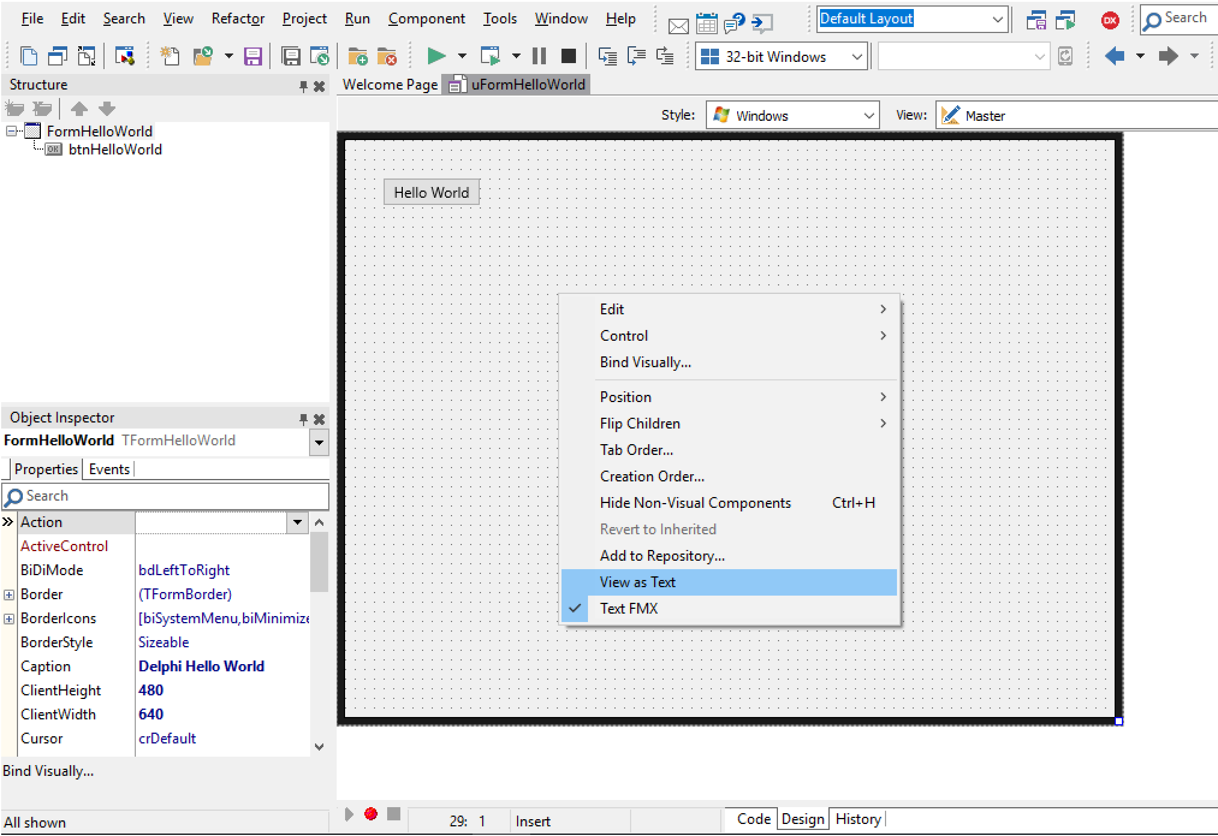Click the Open Project icon
Screen dimensions: 1218x836
tap(319, 56)
